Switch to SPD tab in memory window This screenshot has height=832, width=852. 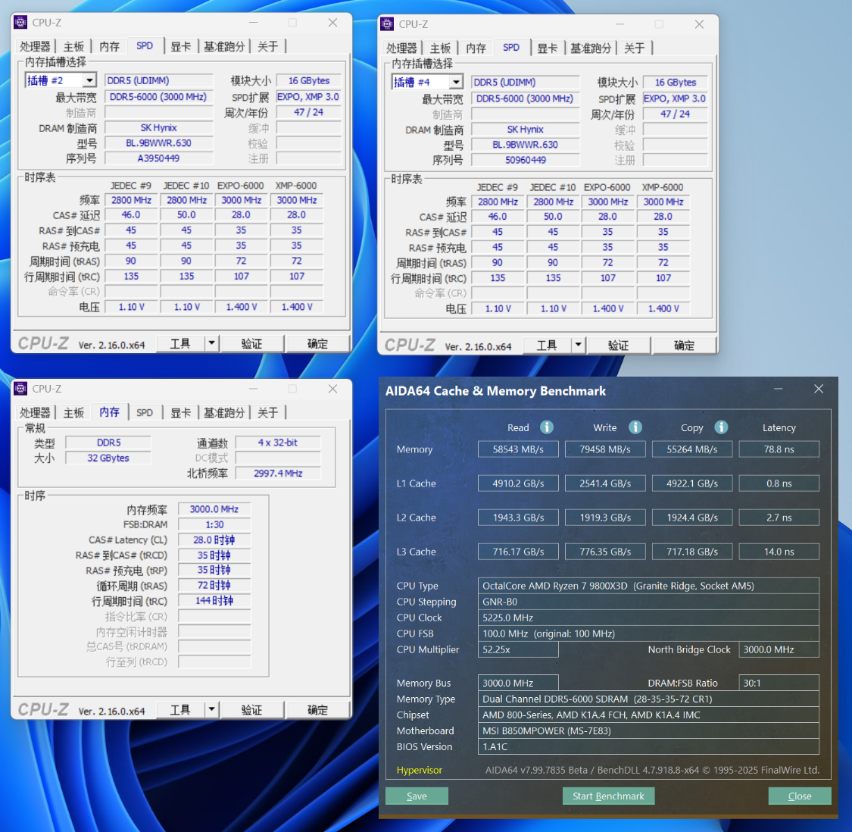click(x=145, y=412)
